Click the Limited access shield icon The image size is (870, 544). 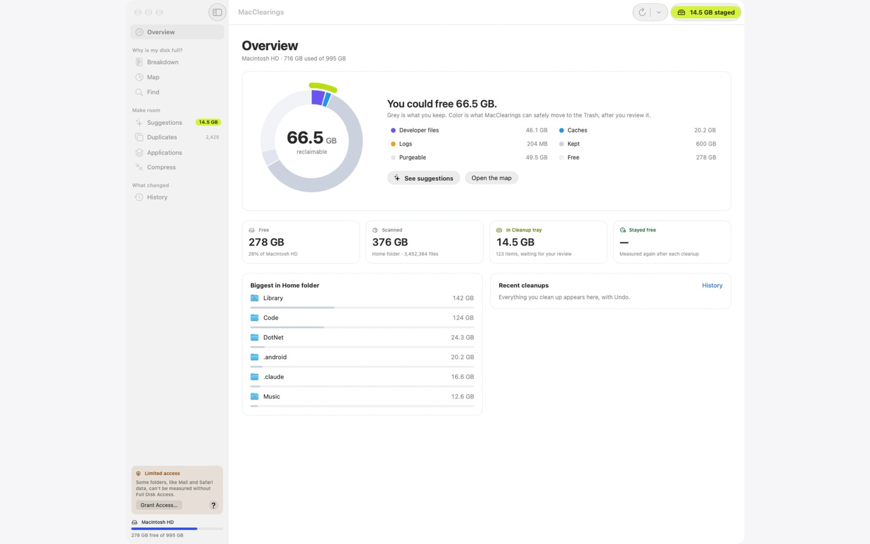[138, 474]
